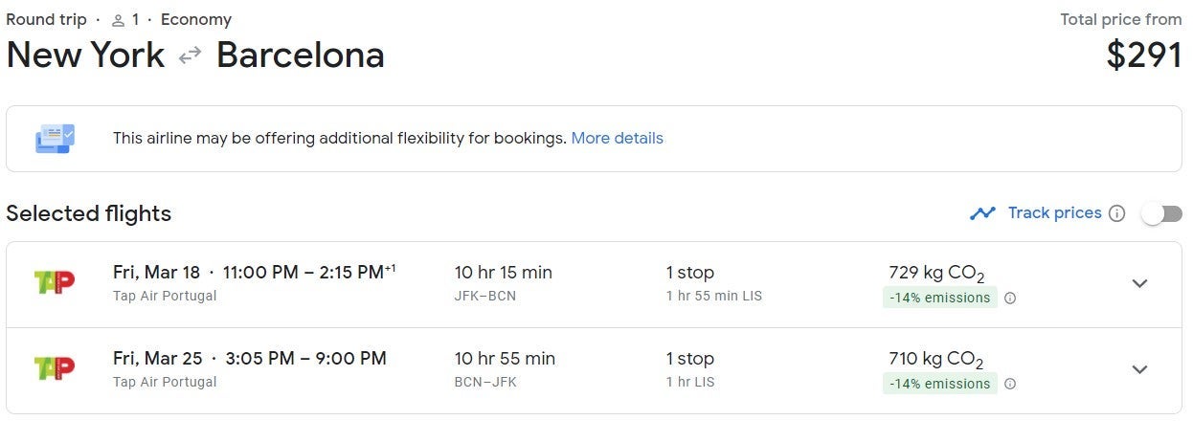Click the Track prices label

click(x=1054, y=212)
